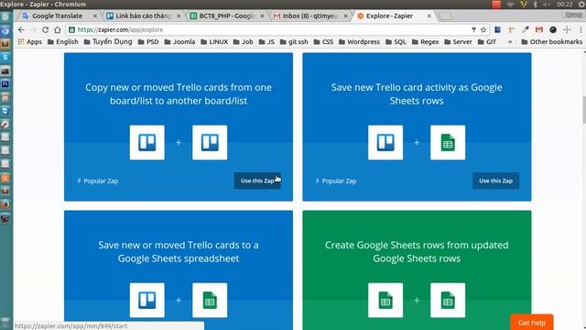Open the Job bookmarks folder
The height and width of the screenshot is (330, 586).
coord(243,42)
